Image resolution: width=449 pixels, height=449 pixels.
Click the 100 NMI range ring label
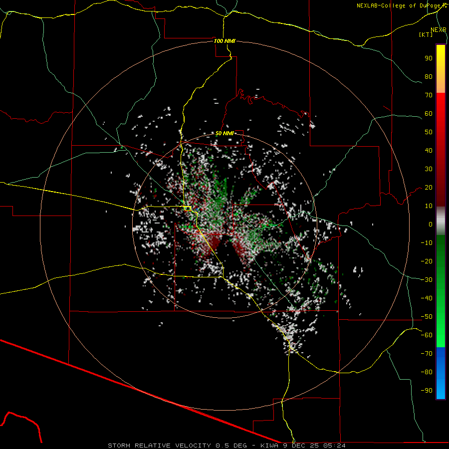coord(224,41)
